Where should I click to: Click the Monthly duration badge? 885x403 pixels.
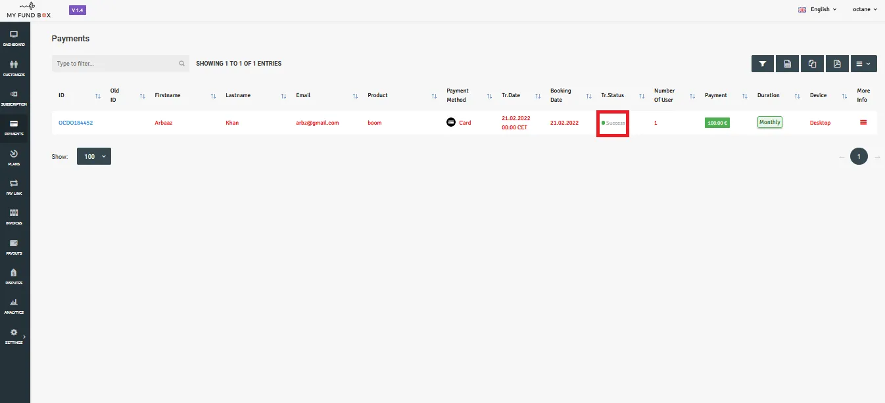770,122
